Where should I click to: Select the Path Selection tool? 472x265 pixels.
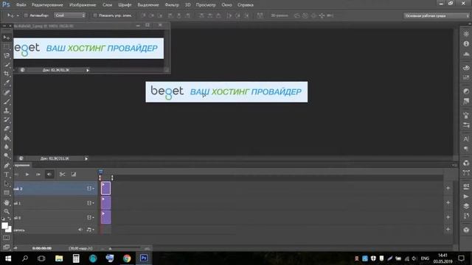pos(7,184)
